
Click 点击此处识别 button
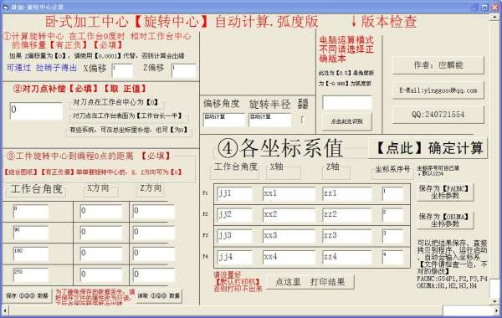[347, 121]
